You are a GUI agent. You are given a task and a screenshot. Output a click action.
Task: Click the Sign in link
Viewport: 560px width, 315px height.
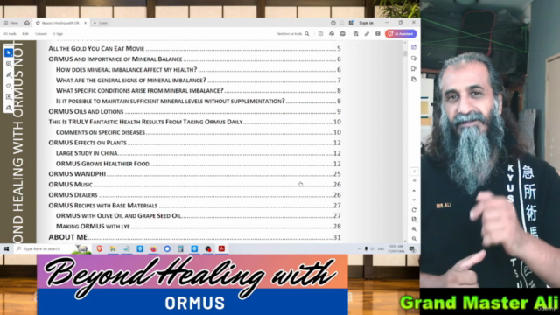[x=366, y=23]
